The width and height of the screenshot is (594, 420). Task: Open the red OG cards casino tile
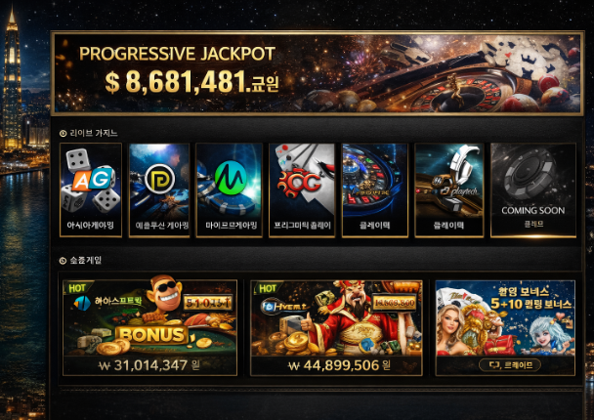[x=302, y=190]
